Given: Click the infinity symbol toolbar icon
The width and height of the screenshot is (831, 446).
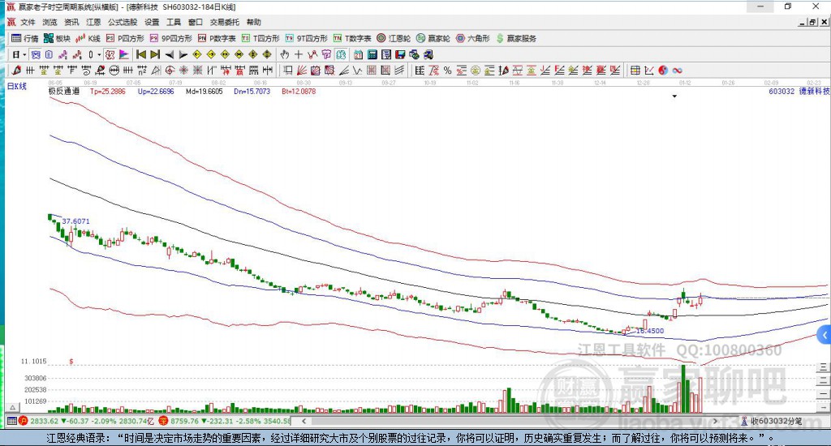Looking at the screenshot, I should (x=677, y=71).
